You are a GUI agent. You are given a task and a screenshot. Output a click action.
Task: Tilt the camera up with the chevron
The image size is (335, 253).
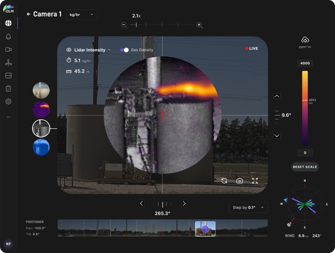277,96
